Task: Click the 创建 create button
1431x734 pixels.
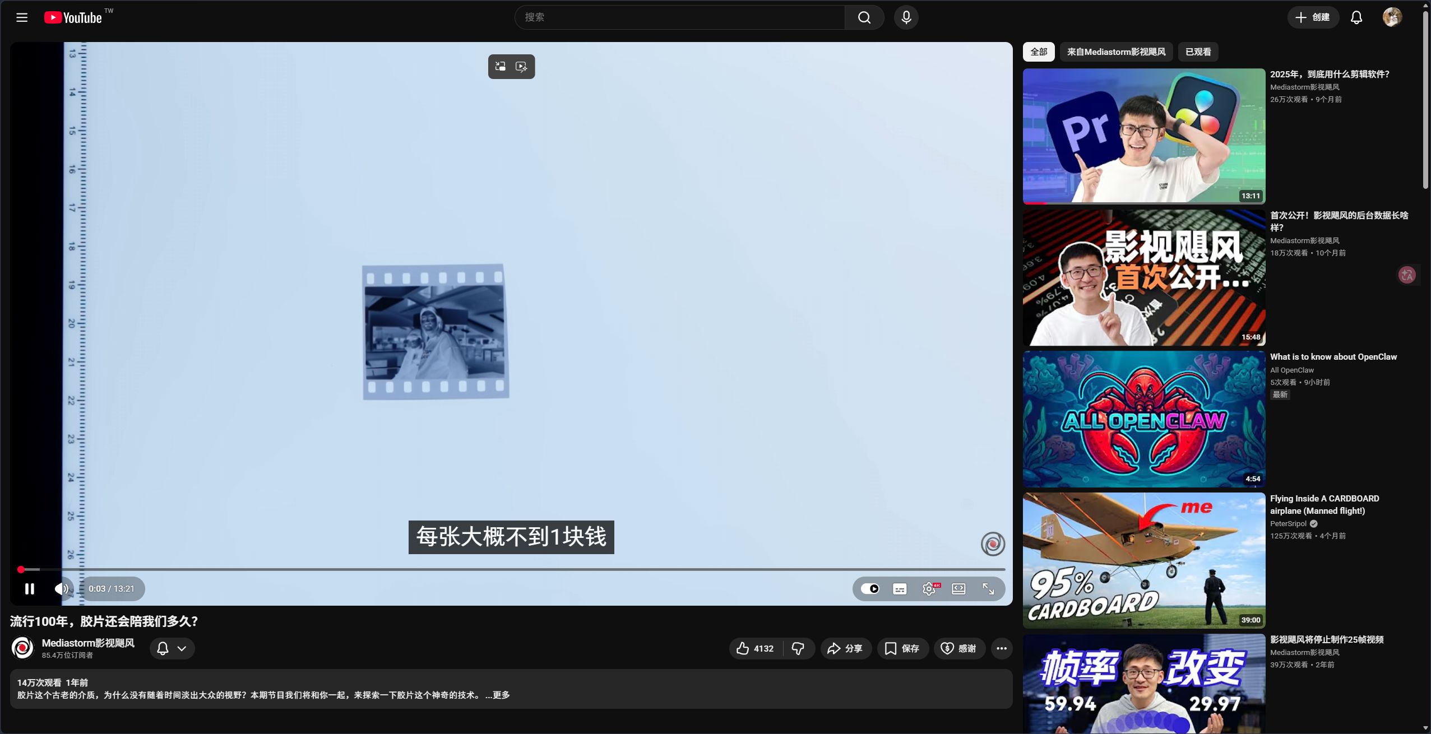Action: click(1313, 17)
